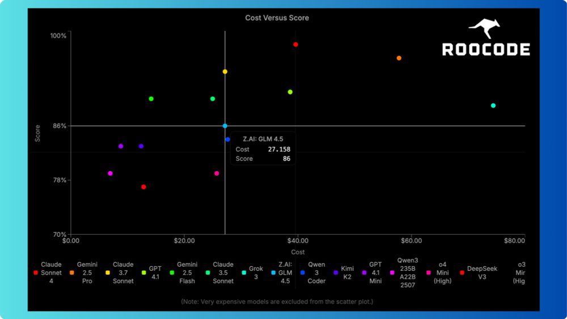Click the tooltip heading Z.AI: GLM 4.5
Image resolution: width=567 pixels, height=319 pixels.
263,139
